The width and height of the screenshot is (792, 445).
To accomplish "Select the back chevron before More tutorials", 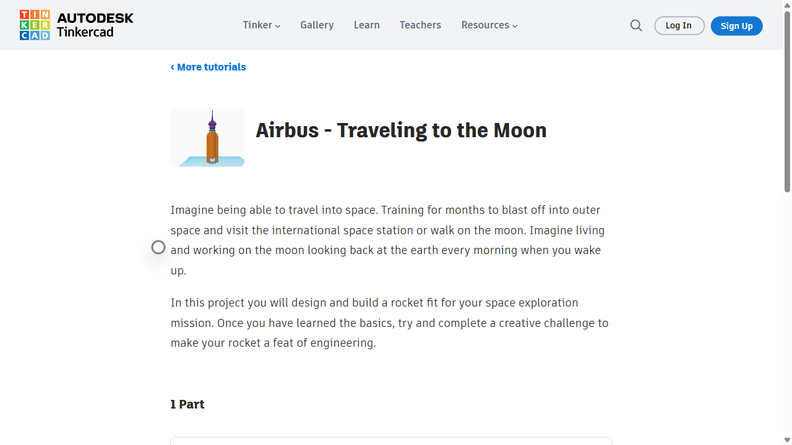I will tap(173, 67).
